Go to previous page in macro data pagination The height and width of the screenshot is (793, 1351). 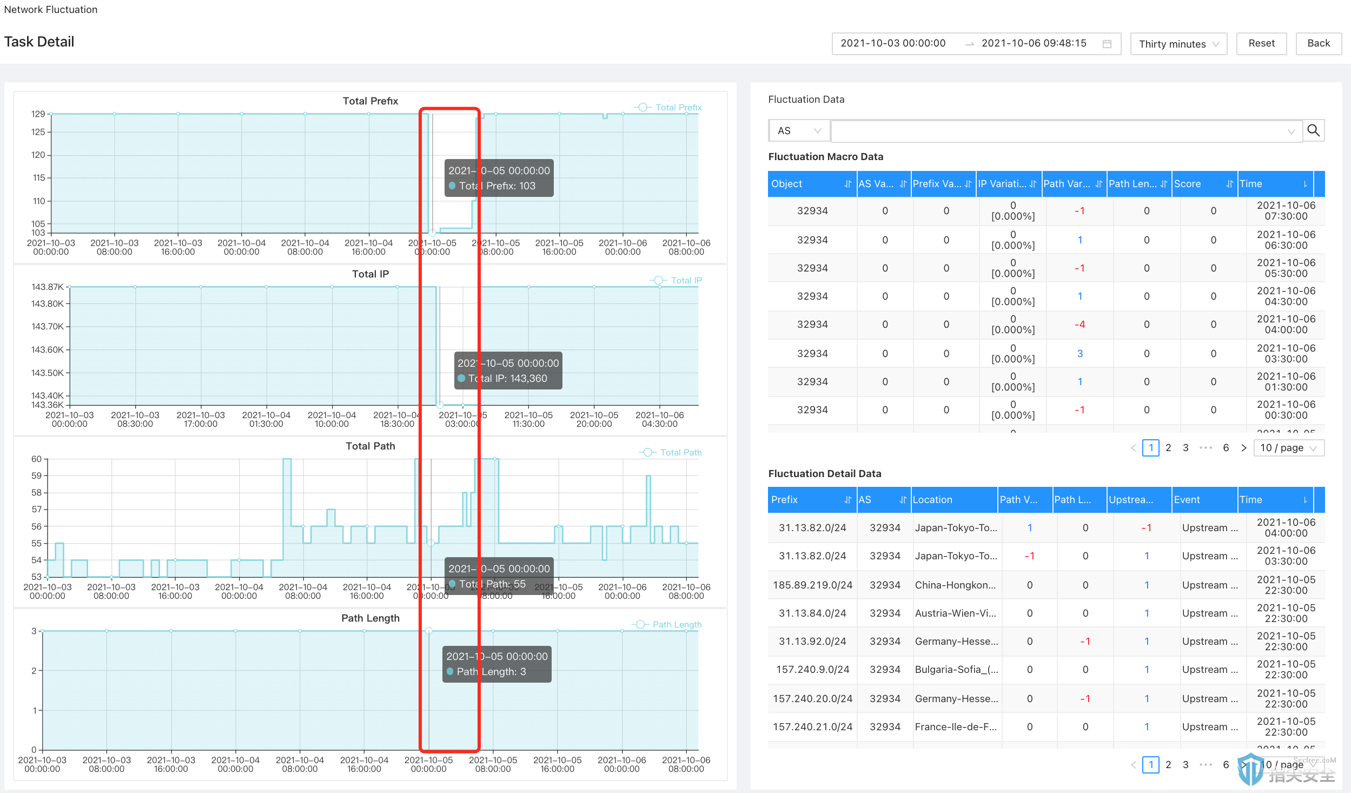point(1133,448)
